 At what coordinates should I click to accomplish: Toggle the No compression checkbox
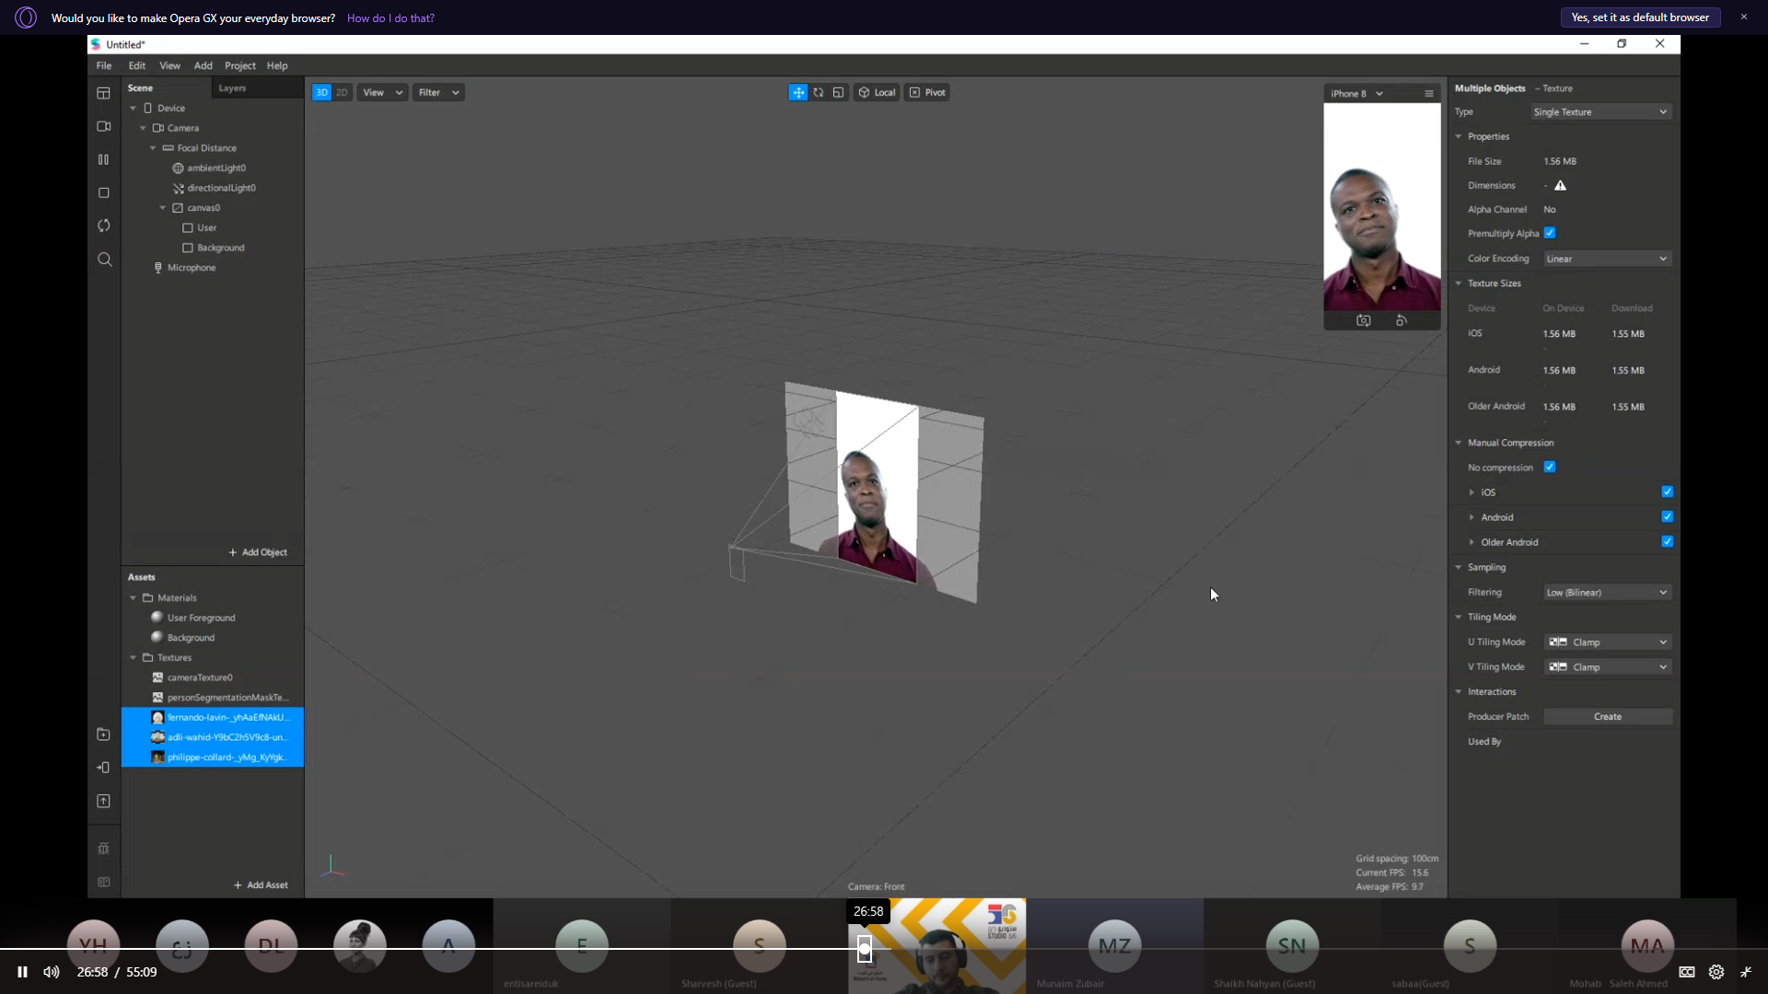pos(1550,467)
